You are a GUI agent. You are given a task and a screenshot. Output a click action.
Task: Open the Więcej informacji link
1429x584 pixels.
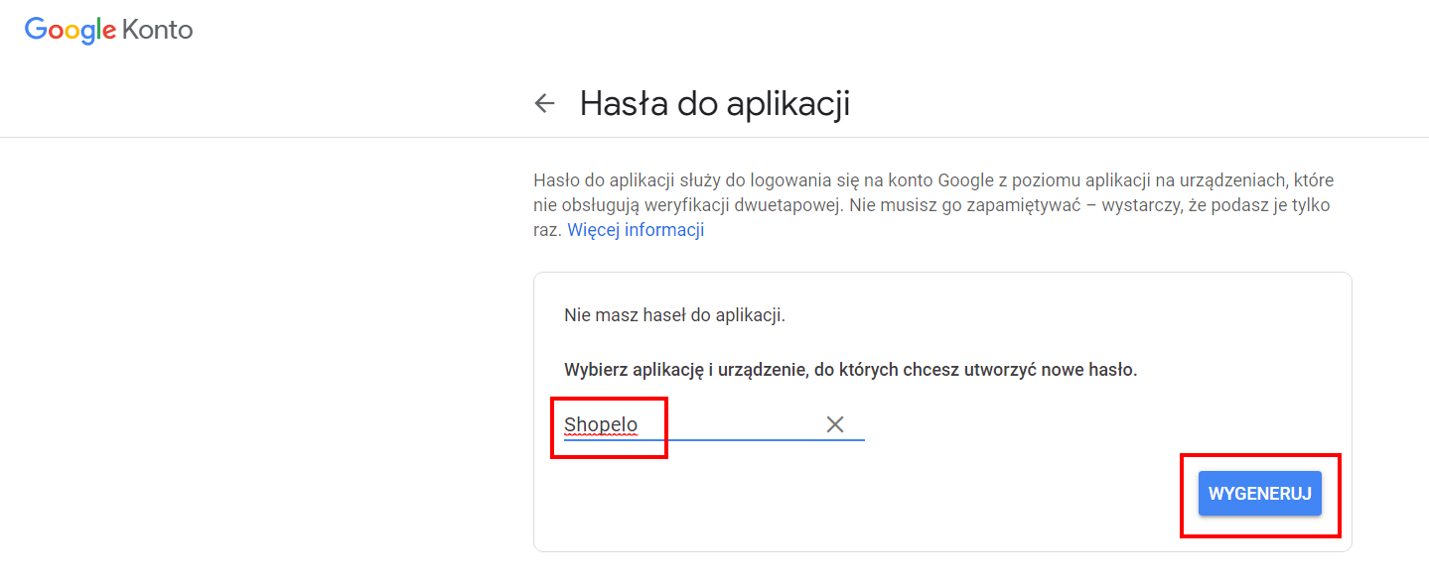click(x=636, y=230)
